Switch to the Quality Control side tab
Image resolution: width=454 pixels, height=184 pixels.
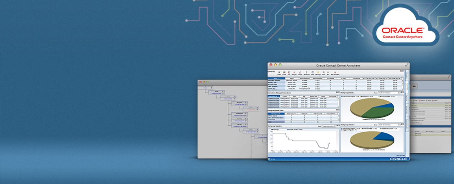click(x=407, y=110)
